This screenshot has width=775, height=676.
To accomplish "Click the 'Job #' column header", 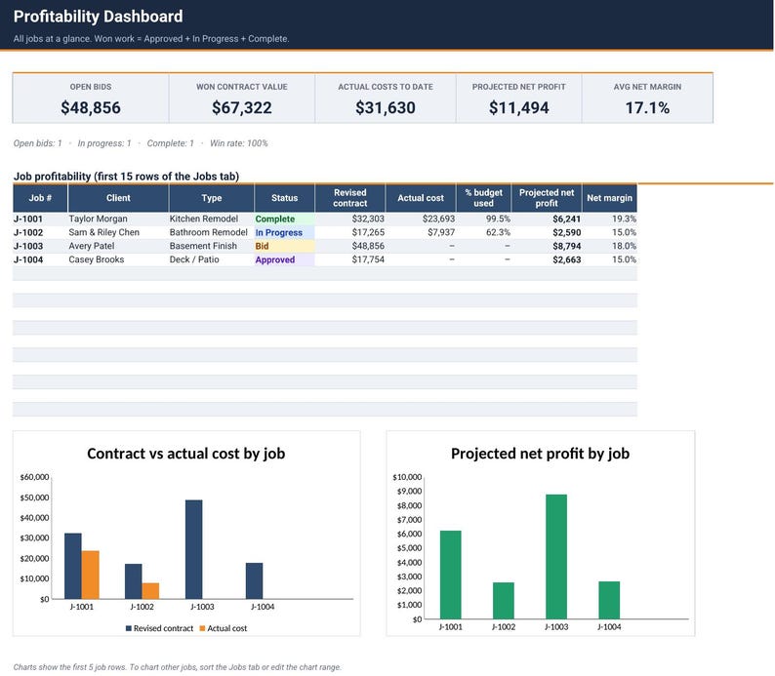I will pos(40,198).
